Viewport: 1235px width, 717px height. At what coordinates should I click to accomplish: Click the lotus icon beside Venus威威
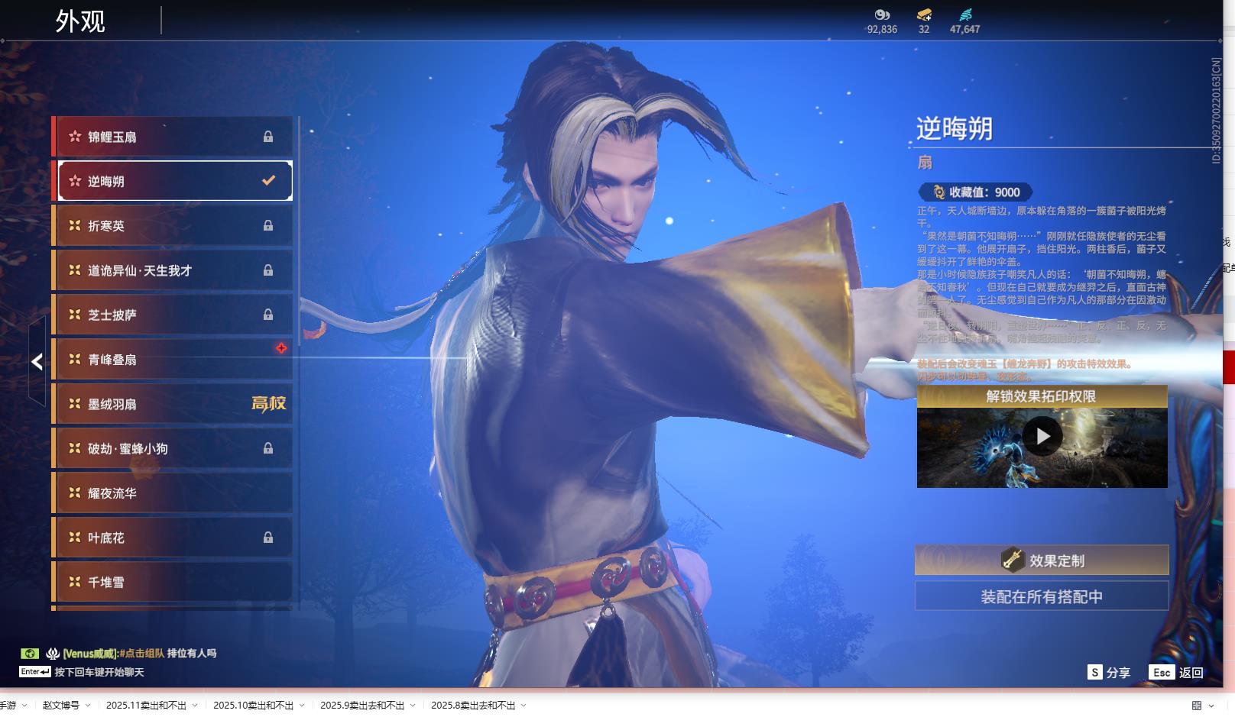click(x=53, y=654)
